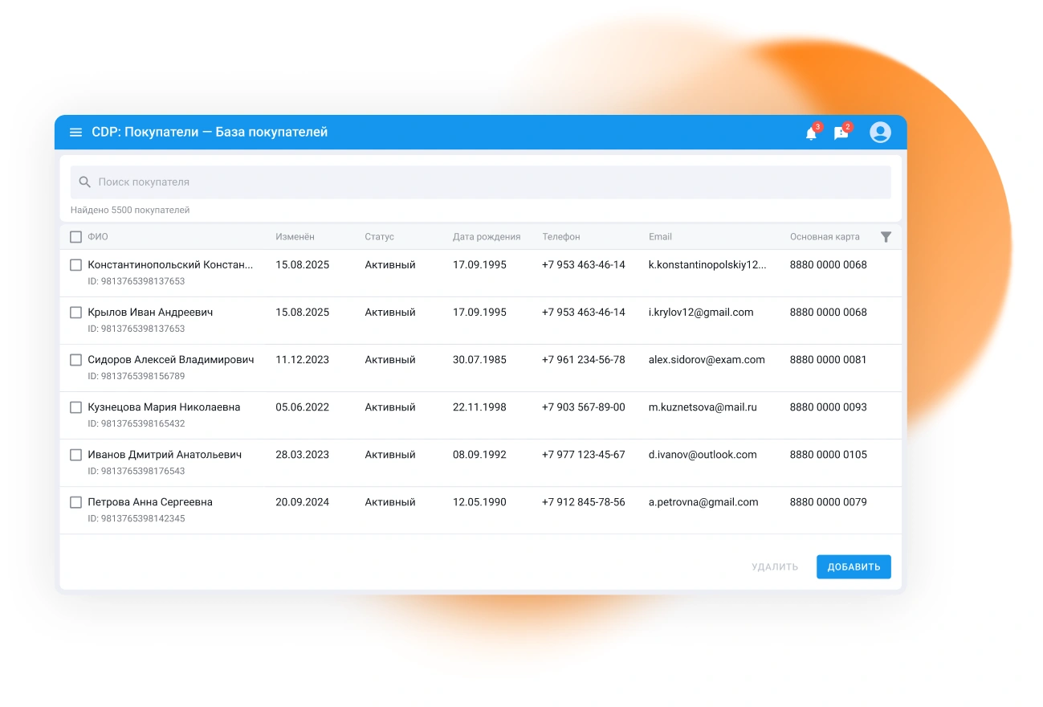Toggle the select-all checkbox beside ФИО
Viewport: 1043px width, 707px height.
point(75,237)
